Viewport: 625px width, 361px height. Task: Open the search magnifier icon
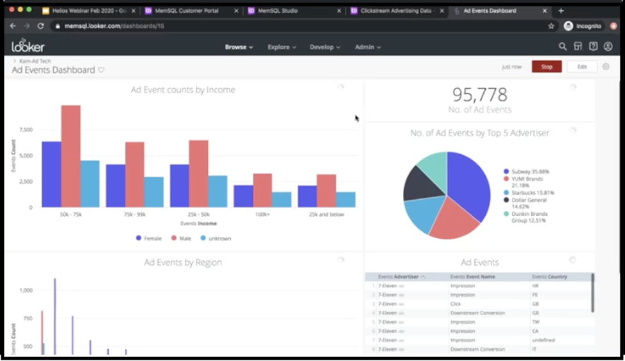[x=562, y=47]
